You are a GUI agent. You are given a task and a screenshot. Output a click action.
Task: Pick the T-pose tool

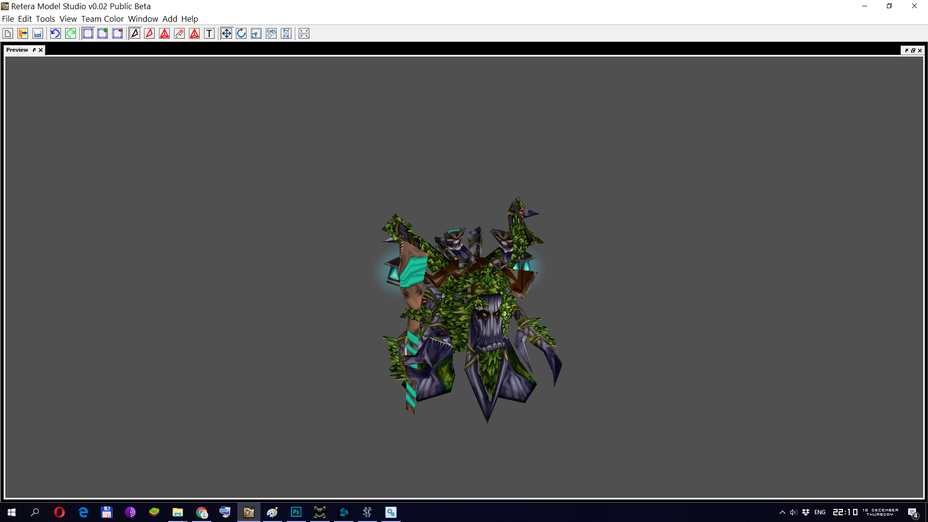pos(210,33)
